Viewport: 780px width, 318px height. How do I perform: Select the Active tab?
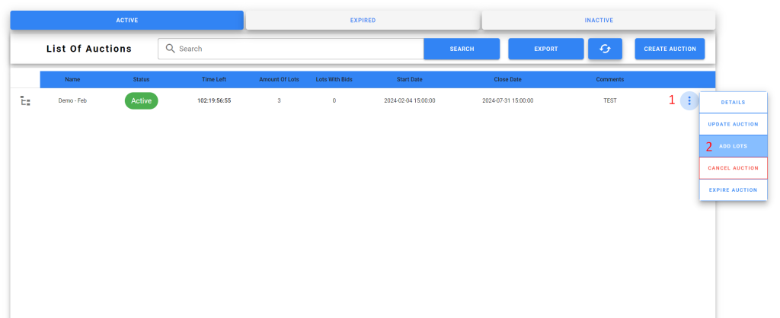tap(126, 21)
